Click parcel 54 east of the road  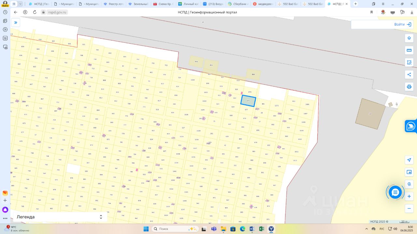coord(370,114)
